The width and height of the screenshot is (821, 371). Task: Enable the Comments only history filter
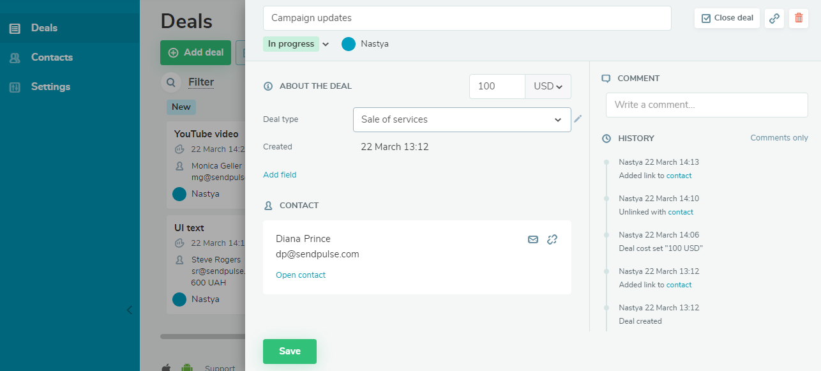click(779, 137)
